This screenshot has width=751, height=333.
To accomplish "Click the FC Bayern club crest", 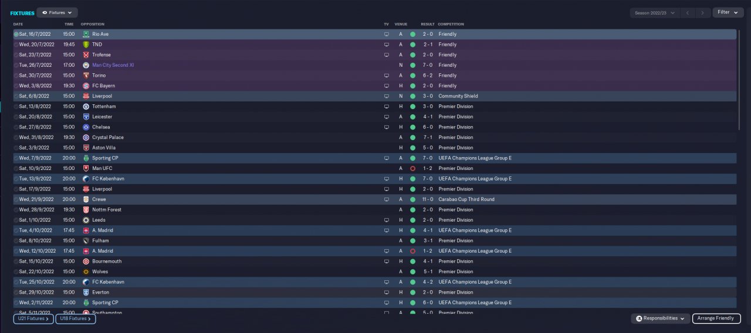I will point(86,86).
